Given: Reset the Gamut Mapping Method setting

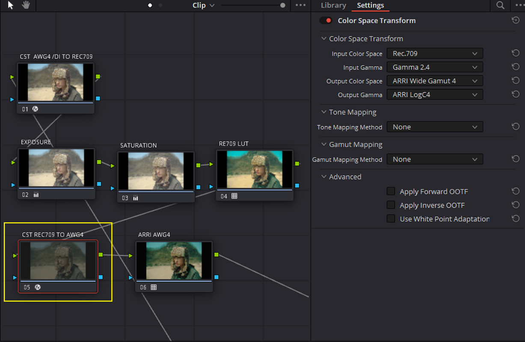Looking at the screenshot, I should [516, 159].
